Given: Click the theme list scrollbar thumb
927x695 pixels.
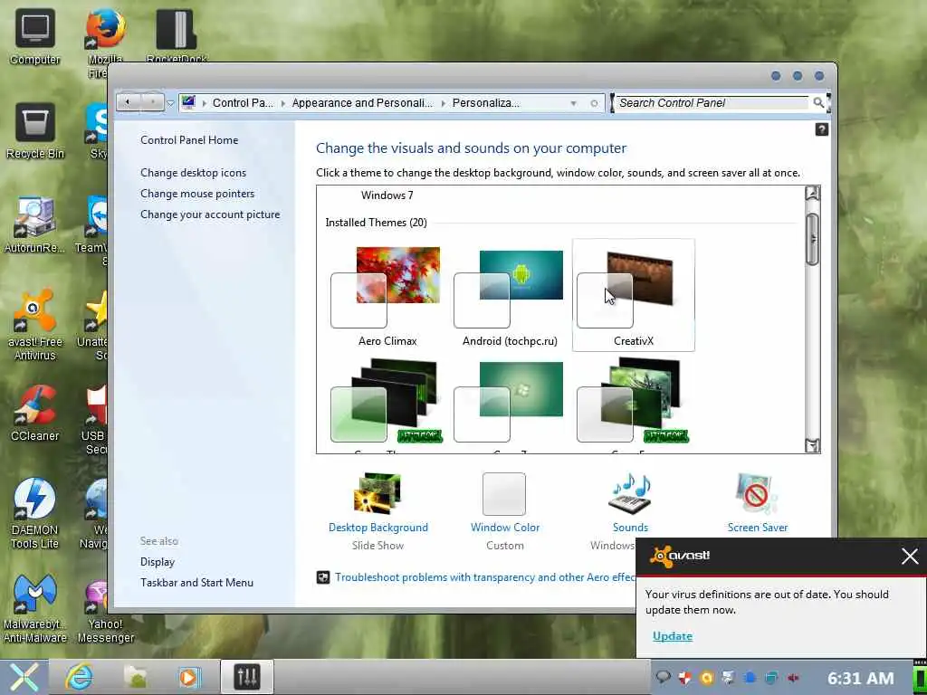Looking at the screenshot, I should click(x=812, y=239).
